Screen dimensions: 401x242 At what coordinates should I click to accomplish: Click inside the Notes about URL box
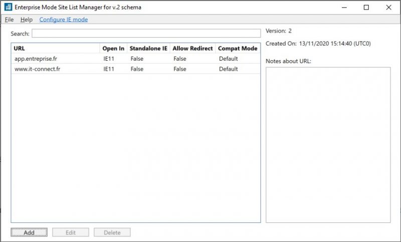point(328,145)
